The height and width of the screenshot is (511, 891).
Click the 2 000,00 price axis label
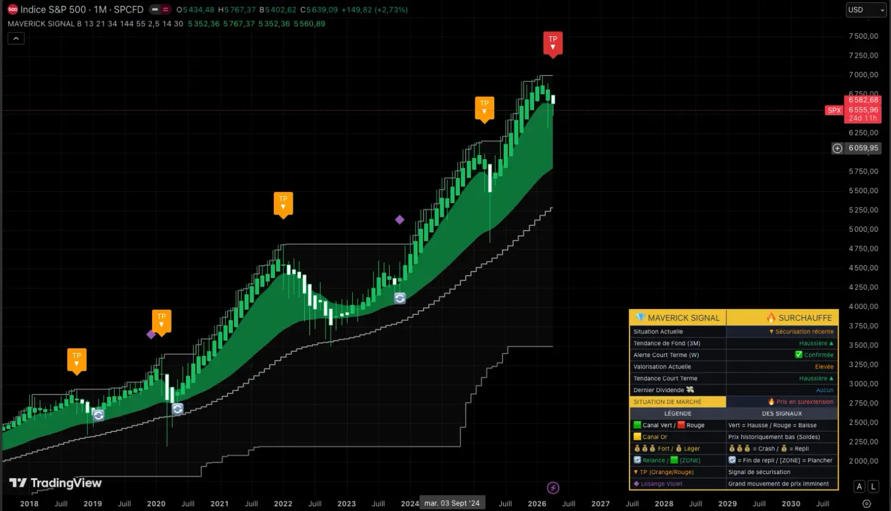coord(864,461)
